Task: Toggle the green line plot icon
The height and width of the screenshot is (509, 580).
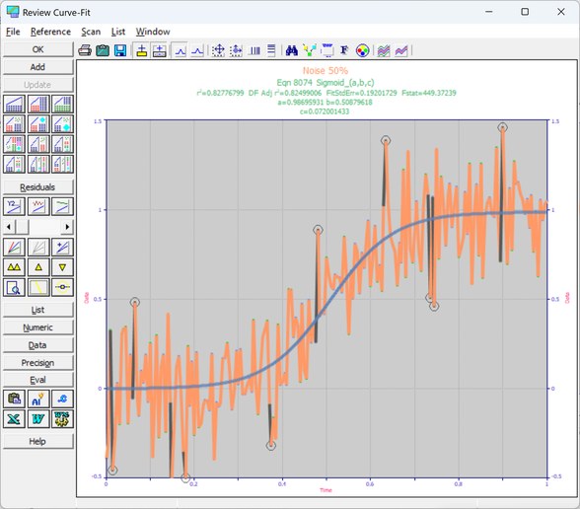Action: 62,206
